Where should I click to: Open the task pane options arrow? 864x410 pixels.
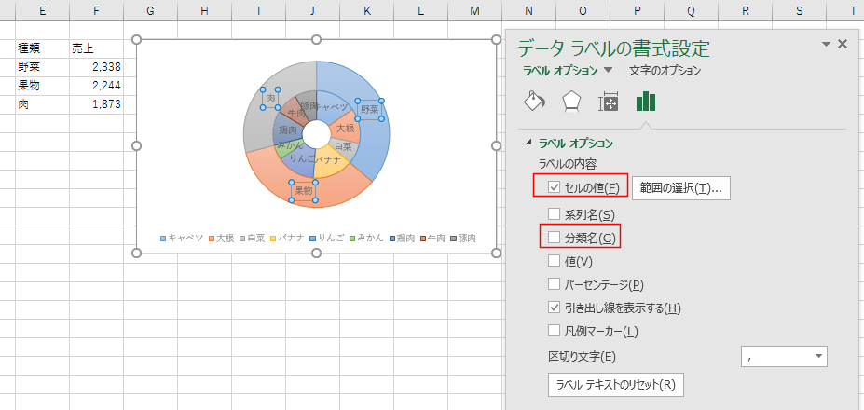(x=826, y=45)
